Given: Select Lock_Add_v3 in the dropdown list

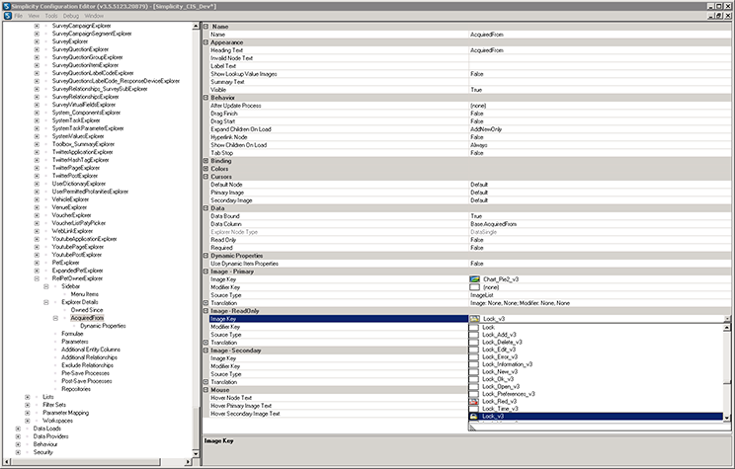Looking at the screenshot, I should tap(499, 335).
